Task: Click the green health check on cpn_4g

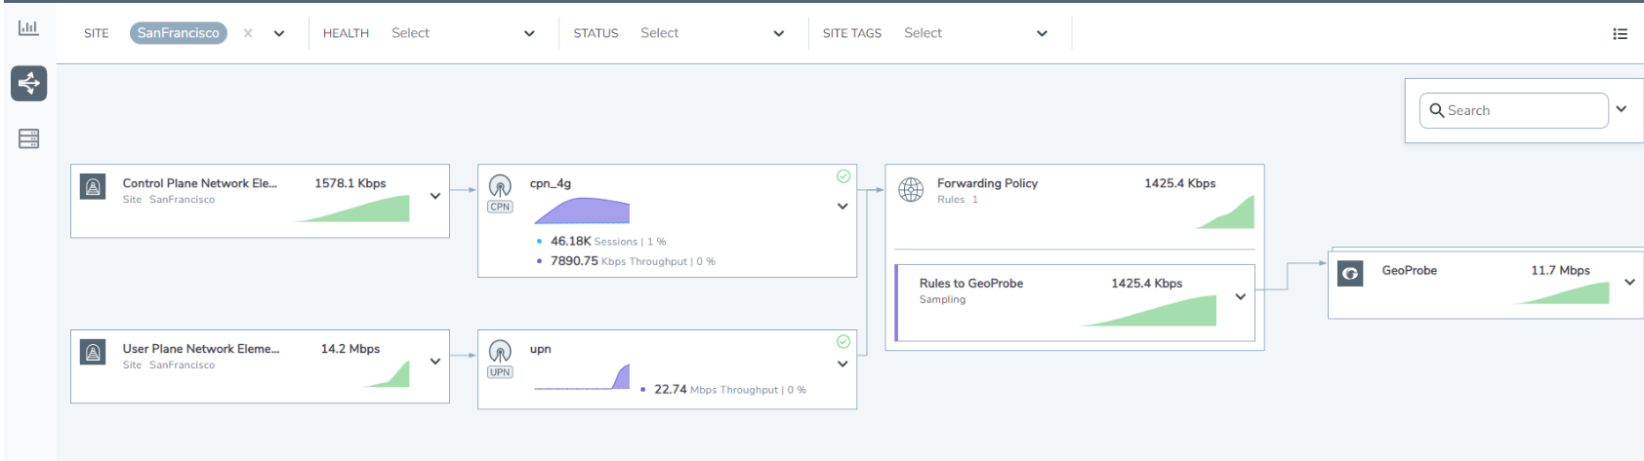Action: [x=843, y=176]
